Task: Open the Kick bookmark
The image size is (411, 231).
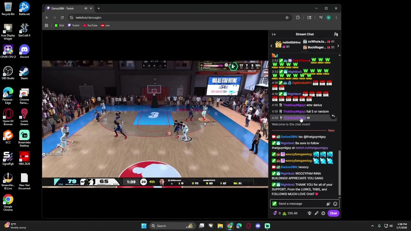Action: pos(59,25)
